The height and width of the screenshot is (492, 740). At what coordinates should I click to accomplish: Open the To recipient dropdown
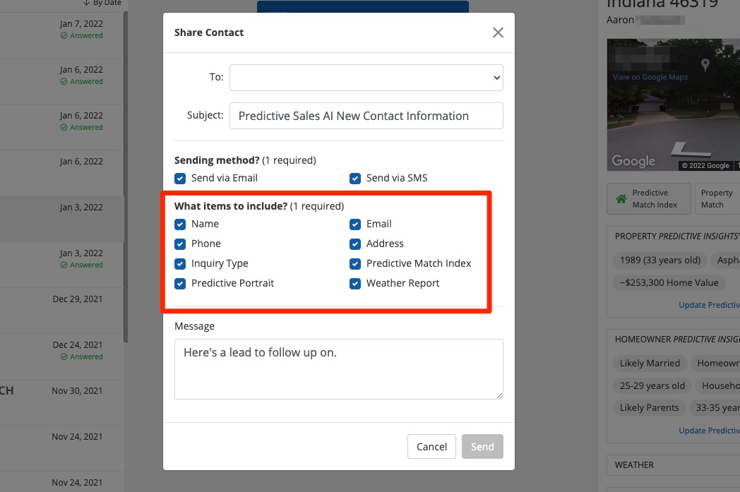tap(366, 78)
